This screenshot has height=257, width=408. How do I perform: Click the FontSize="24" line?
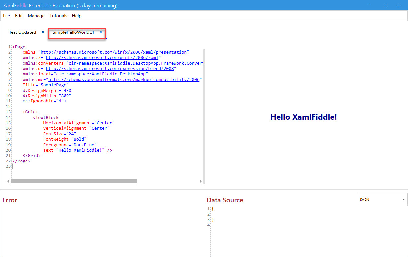click(60, 134)
